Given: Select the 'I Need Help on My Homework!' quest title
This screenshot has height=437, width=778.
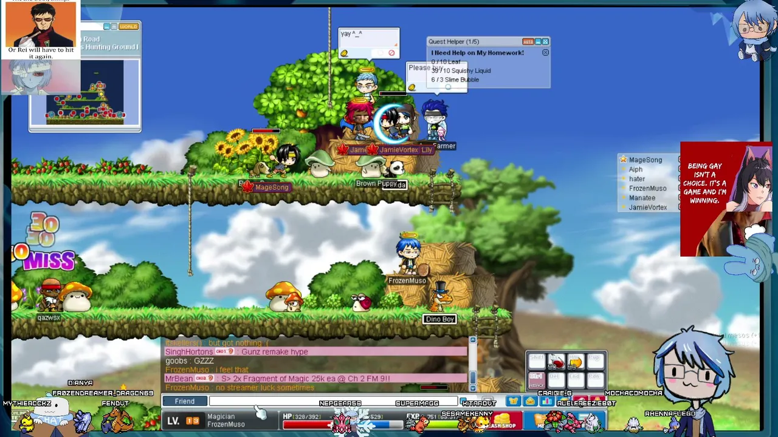Looking at the screenshot, I should pyautogui.click(x=478, y=53).
